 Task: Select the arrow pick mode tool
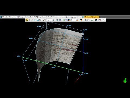30,20
